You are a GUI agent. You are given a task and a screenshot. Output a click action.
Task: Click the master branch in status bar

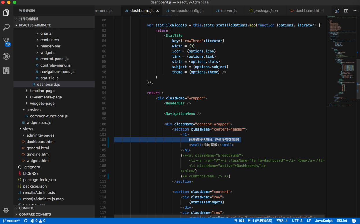point(12,221)
